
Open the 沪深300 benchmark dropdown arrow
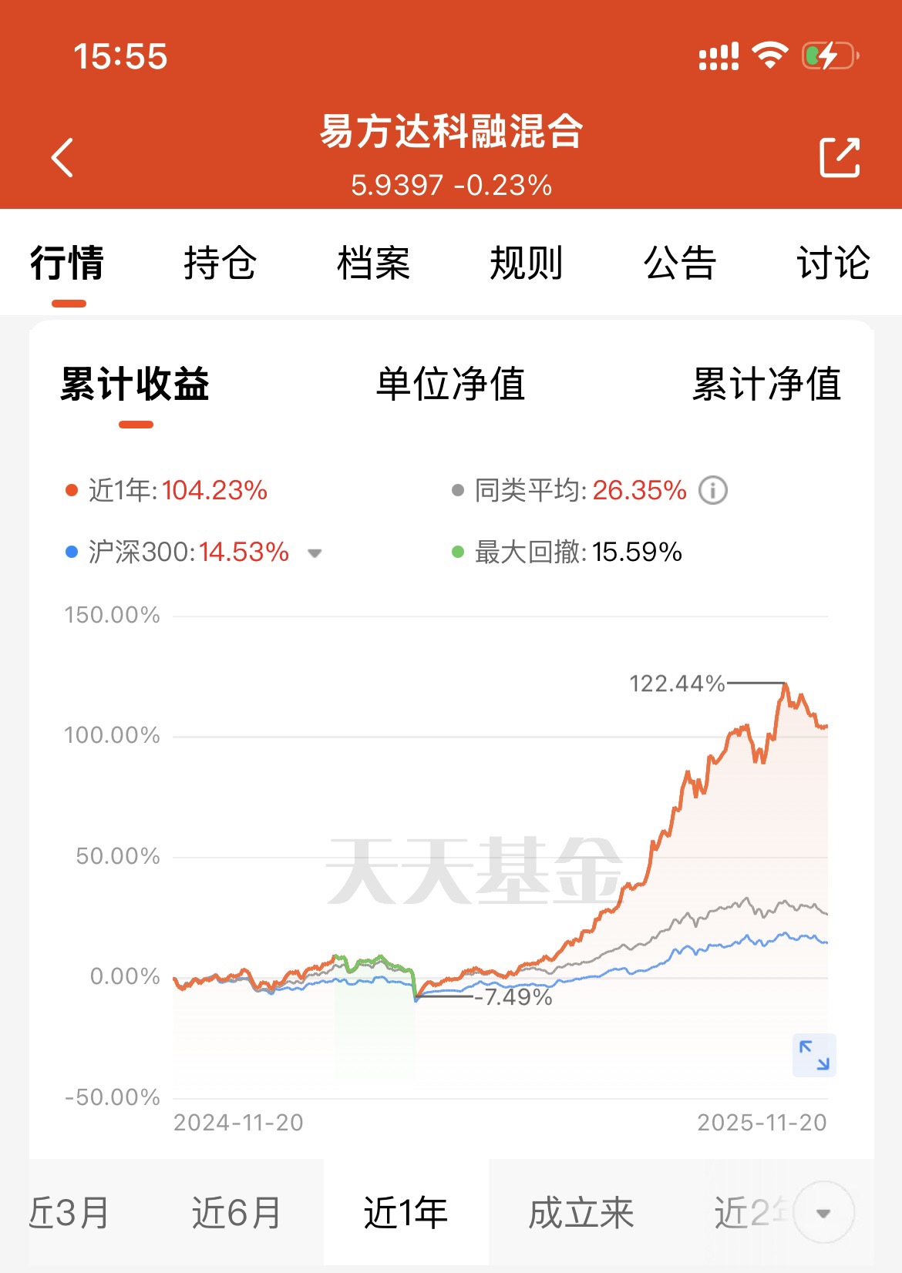point(315,553)
